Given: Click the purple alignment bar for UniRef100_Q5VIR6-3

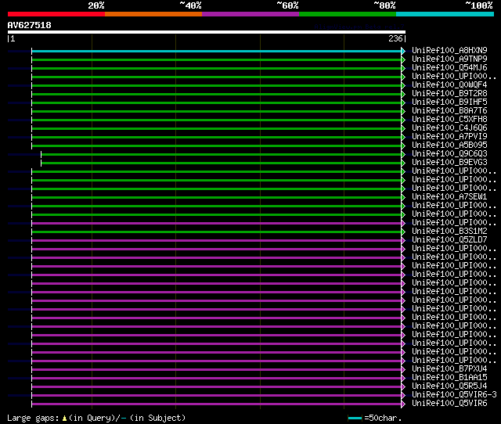Looking at the screenshot, I should (216, 396).
